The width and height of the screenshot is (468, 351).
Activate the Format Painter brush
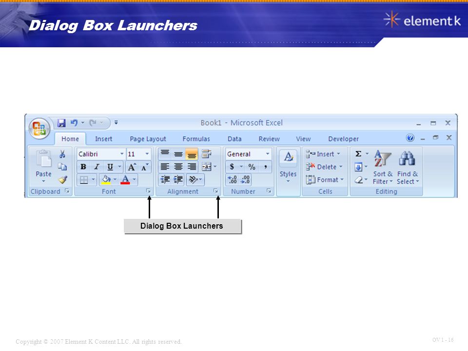click(x=63, y=179)
